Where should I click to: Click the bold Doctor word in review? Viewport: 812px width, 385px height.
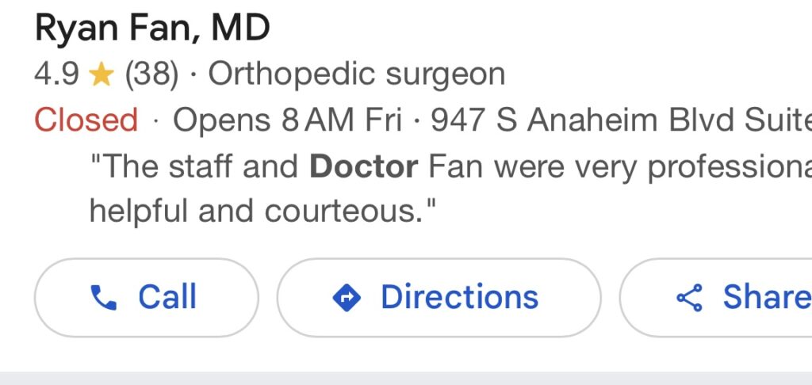point(363,166)
